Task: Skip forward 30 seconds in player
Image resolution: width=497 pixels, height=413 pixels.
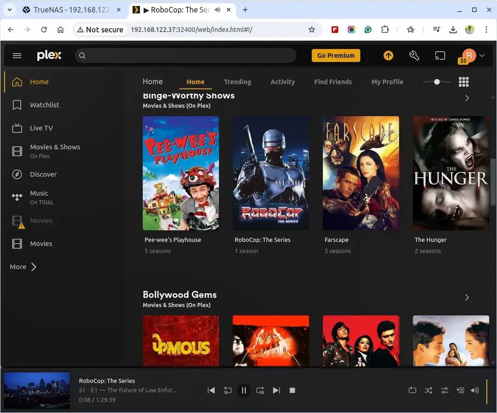Action: pos(260,390)
